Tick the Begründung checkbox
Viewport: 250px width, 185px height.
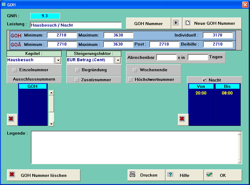point(77,70)
